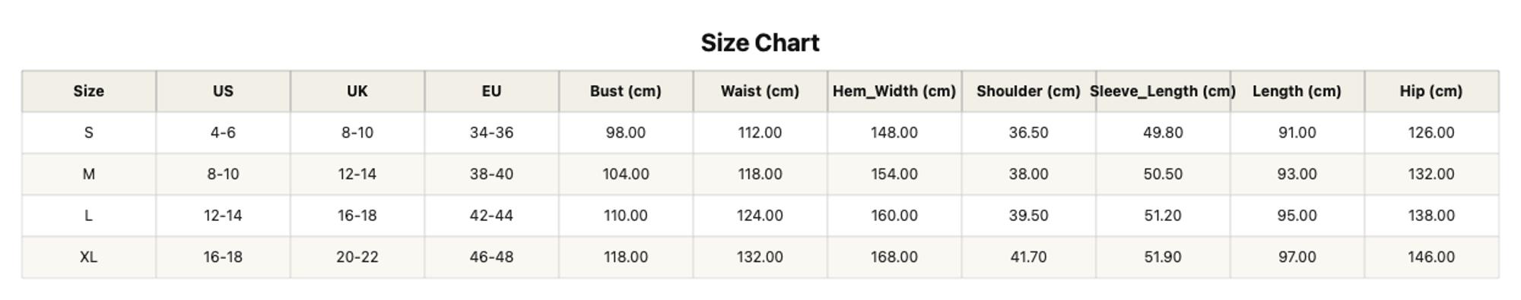Select the Waist (cm) header cell

pos(760,91)
